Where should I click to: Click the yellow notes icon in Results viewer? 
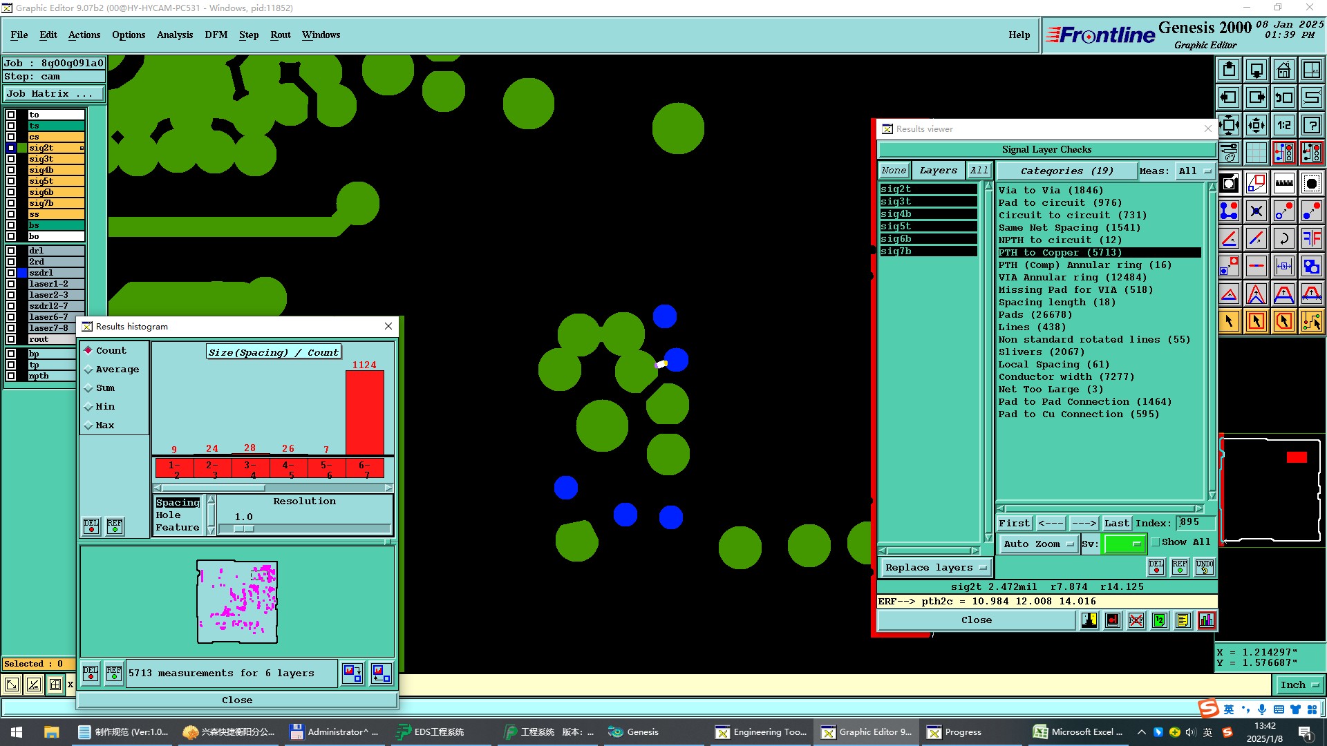point(1183,620)
